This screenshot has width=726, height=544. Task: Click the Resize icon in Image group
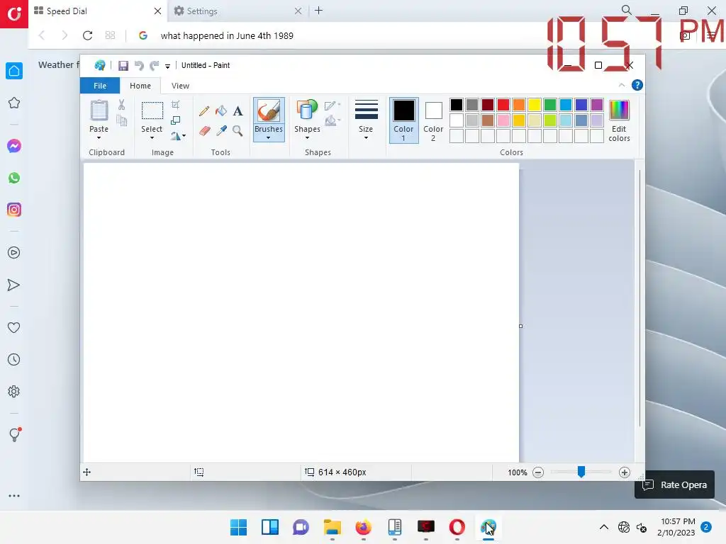176,120
